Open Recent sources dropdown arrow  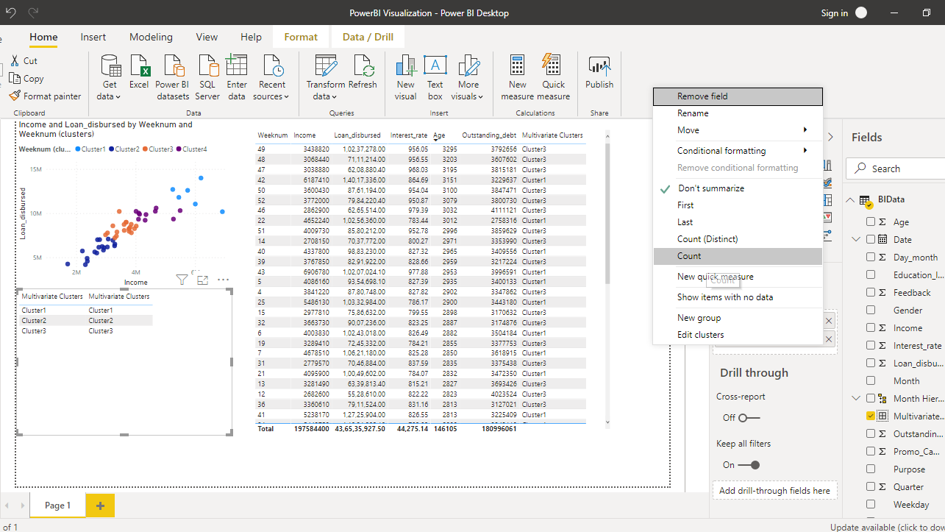pyautogui.click(x=286, y=96)
